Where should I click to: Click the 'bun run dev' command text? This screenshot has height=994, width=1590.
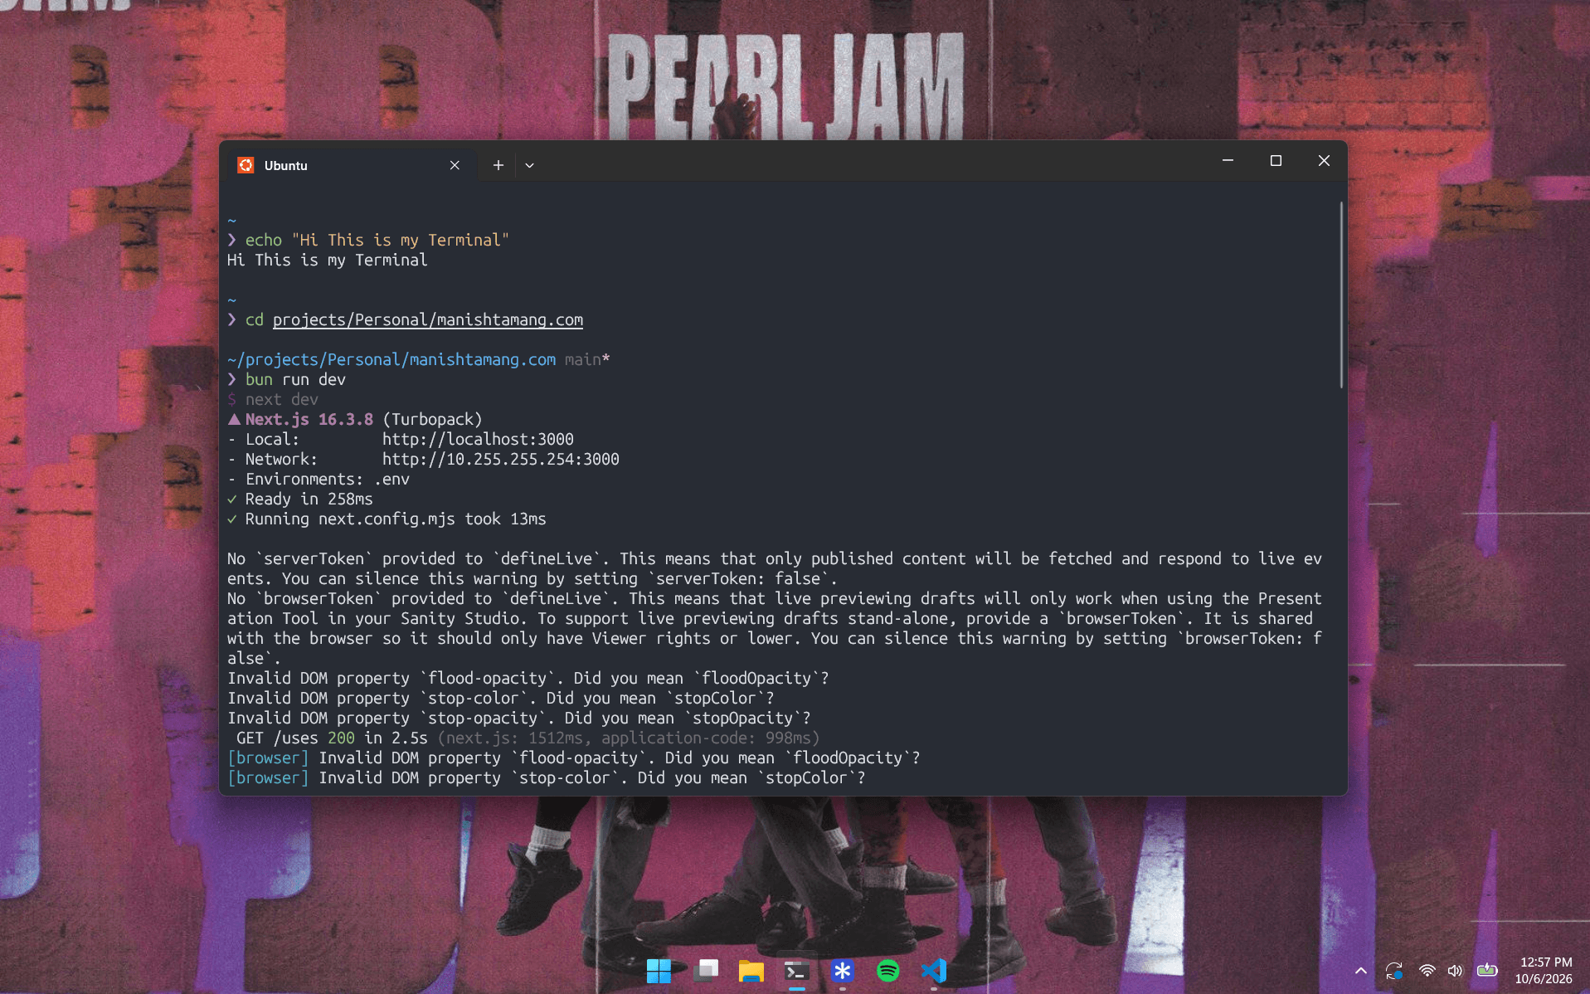[x=295, y=379]
